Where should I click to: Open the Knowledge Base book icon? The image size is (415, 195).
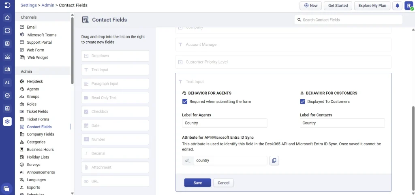(x=7, y=70)
